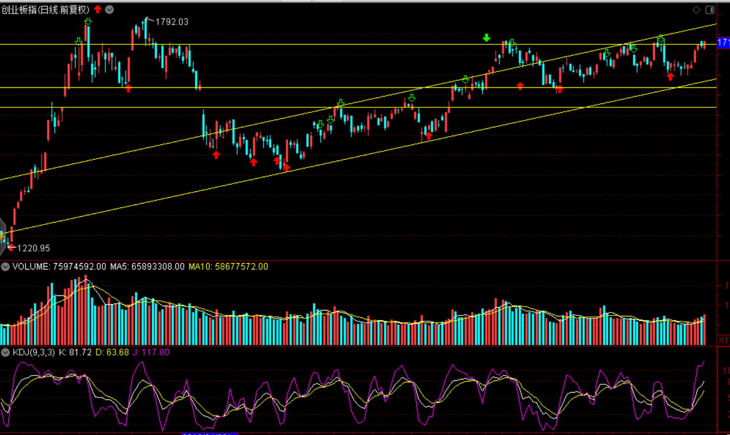Click the J value 117.80 label
This screenshot has height=435, width=730.
pos(151,352)
